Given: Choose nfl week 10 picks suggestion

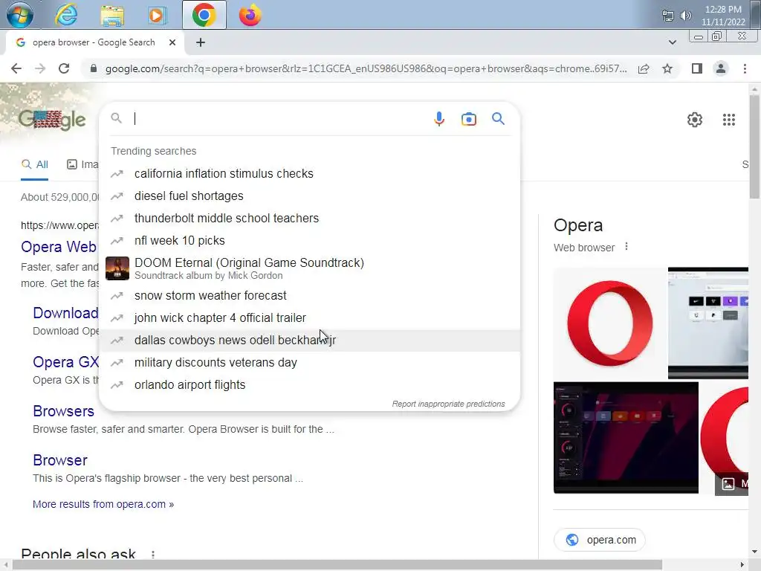Looking at the screenshot, I should 309,241.
